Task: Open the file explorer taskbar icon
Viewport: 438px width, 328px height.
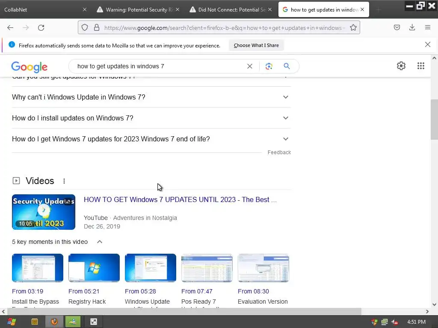Action: 35,322
